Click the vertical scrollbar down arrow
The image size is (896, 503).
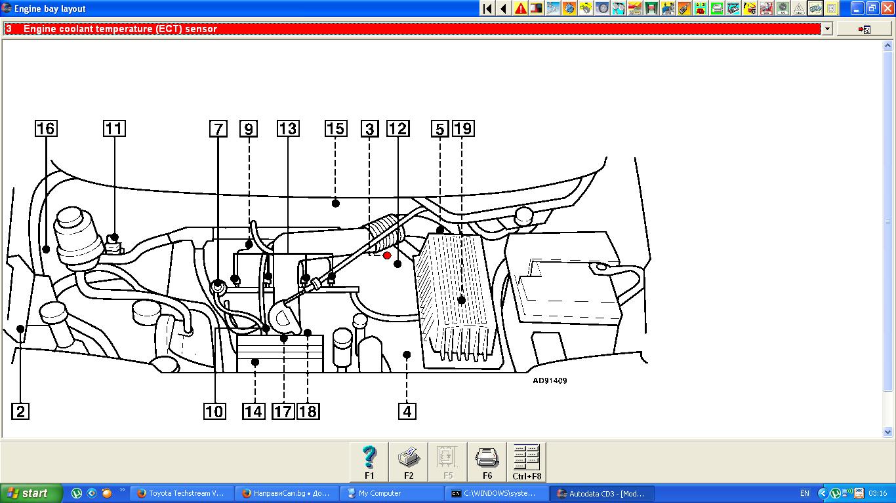(888, 432)
